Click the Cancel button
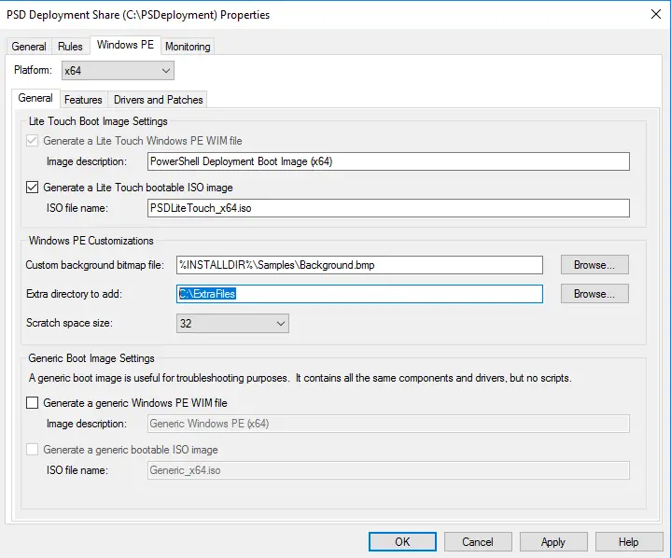The width and height of the screenshot is (671, 558). coord(478,542)
